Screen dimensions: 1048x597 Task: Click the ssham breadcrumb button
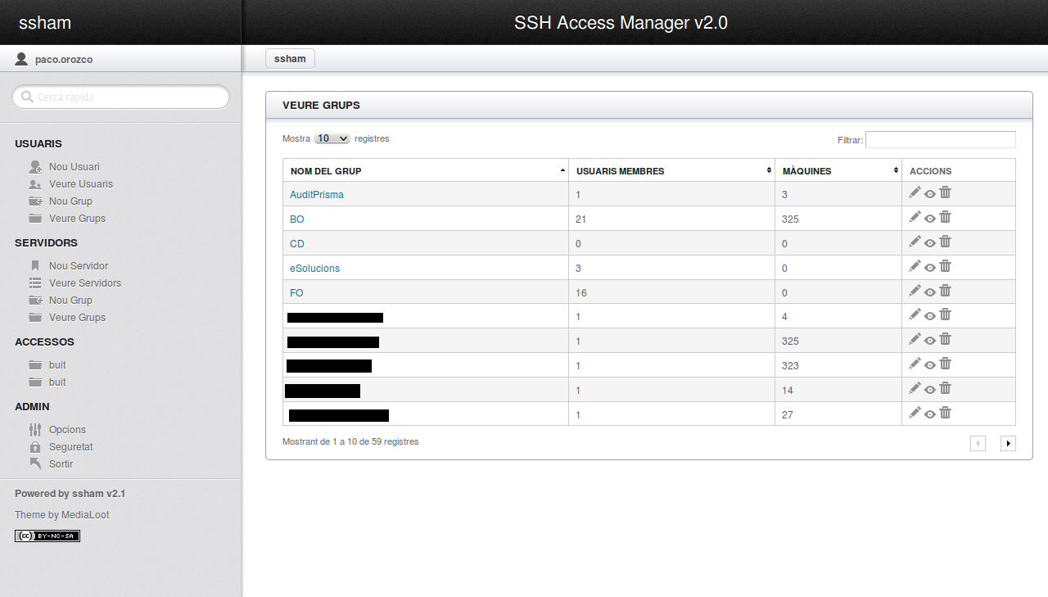tap(290, 58)
